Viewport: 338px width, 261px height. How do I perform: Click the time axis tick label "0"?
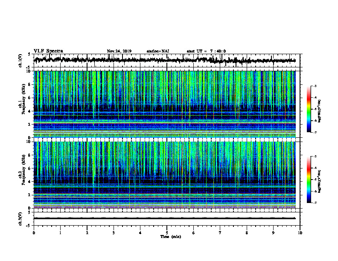[34, 233]
